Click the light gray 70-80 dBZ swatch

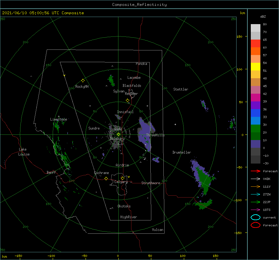pos(255,28)
